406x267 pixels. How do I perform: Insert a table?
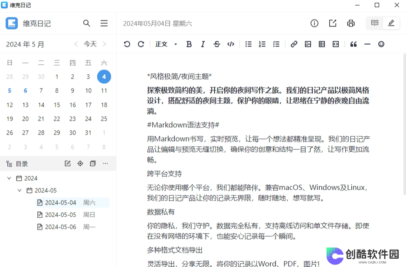(x=322, y=44)
